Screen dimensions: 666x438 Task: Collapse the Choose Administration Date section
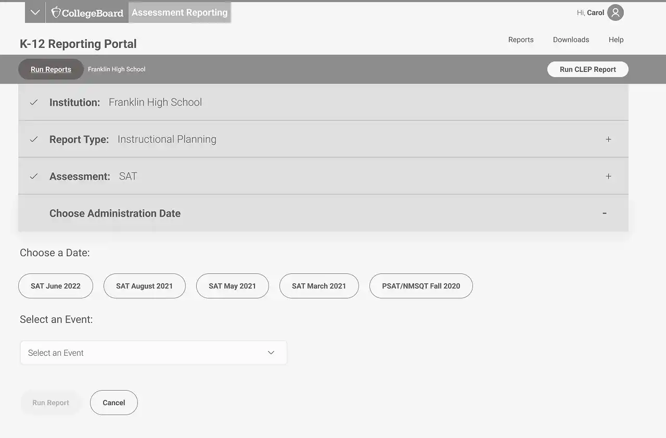(x=605, y=214)
